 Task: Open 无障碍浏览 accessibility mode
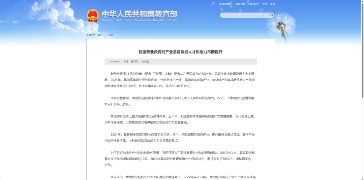253,4
